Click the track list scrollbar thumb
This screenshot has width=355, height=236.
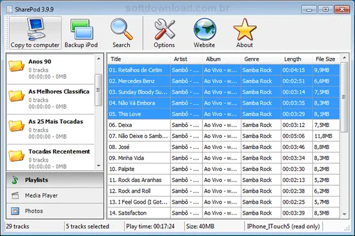[344, 97]
